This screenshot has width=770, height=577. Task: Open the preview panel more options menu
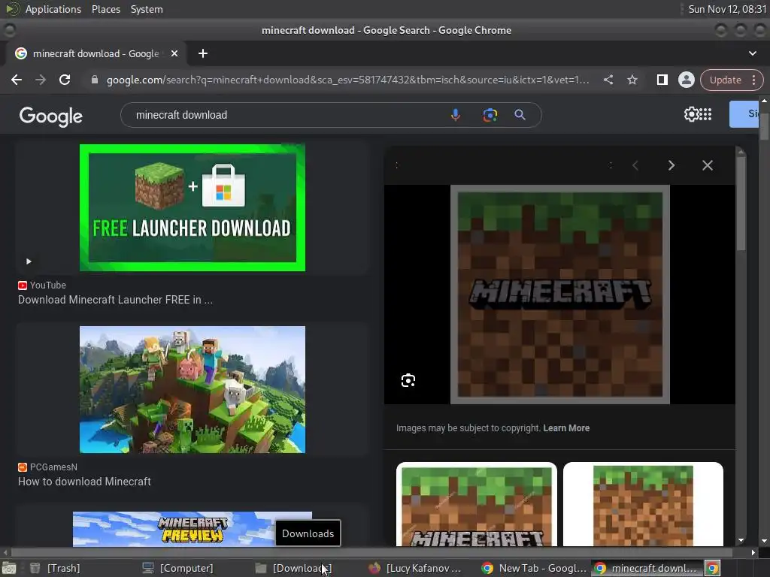pos(611,165)
